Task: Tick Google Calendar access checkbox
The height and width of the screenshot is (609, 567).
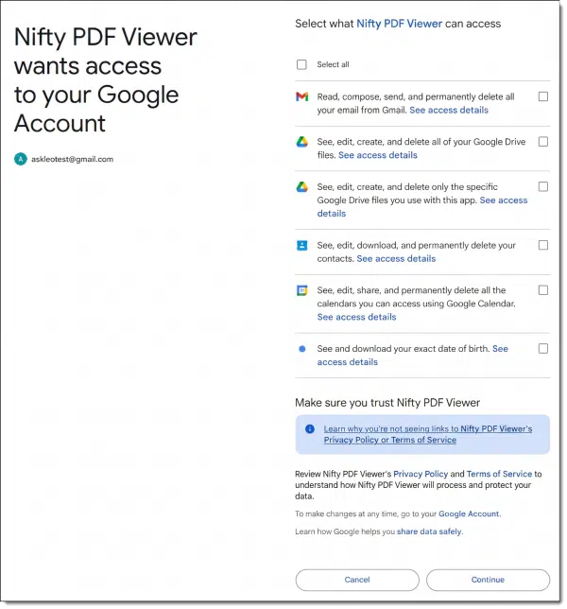Action: coord(543,290)
